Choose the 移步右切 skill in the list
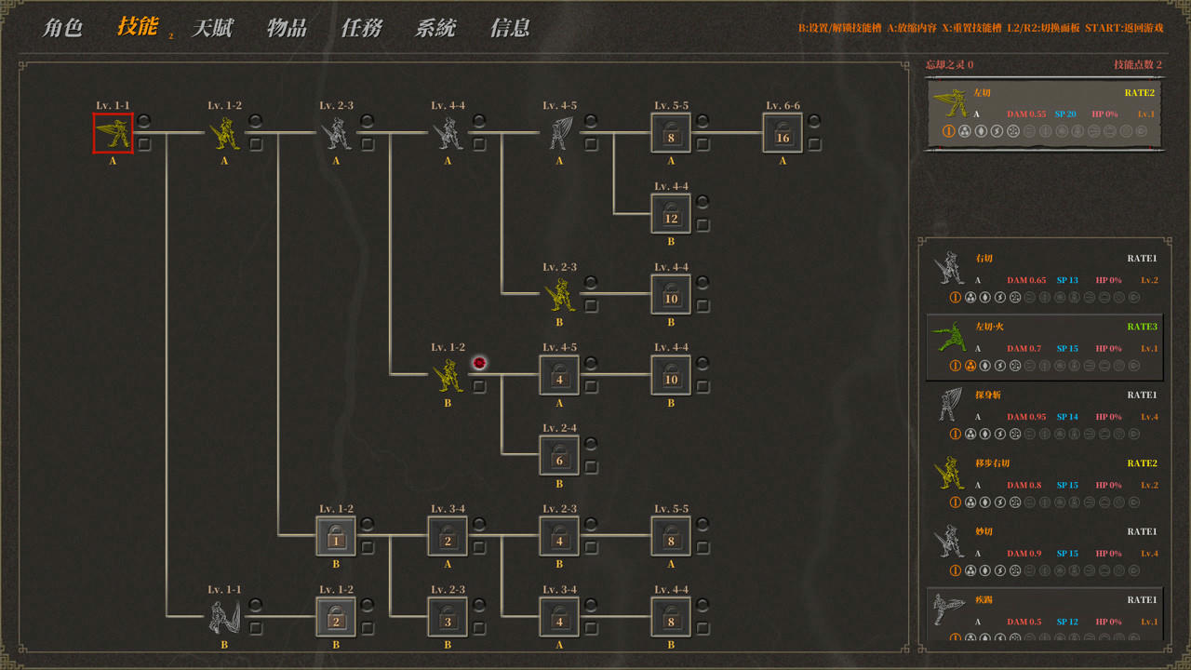Screen dimensions: 1191x670 [1045, 482]
